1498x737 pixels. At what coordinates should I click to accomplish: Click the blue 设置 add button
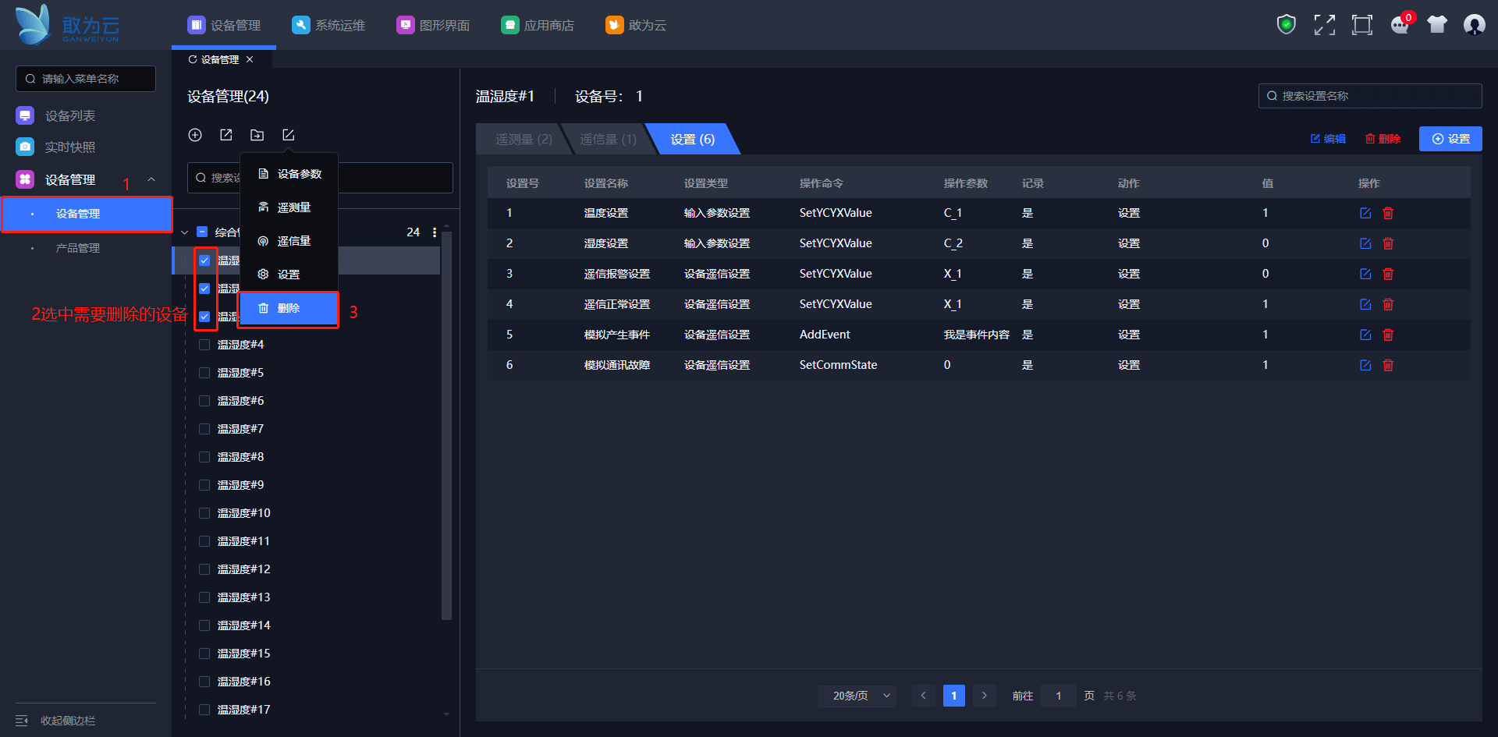point(1450,139)
